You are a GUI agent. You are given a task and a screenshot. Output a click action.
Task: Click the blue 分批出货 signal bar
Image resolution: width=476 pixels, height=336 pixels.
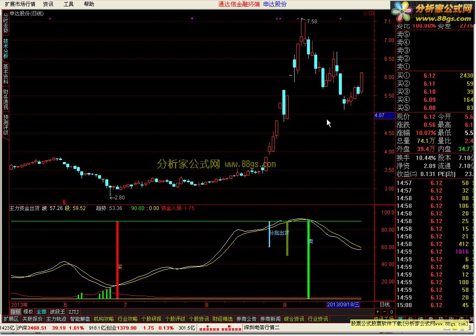tap(269, 234)
